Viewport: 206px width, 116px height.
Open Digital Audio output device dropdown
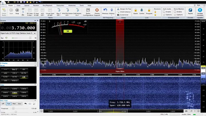[x=18, y=33]
